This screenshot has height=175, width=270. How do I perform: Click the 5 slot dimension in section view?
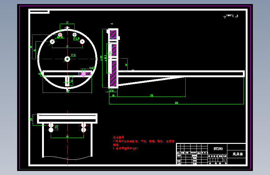coord(110,52)
